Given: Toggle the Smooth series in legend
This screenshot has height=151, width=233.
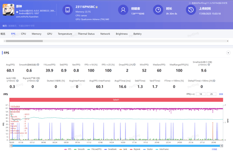Looking at the screenshot, I should [x=79, y=149].
